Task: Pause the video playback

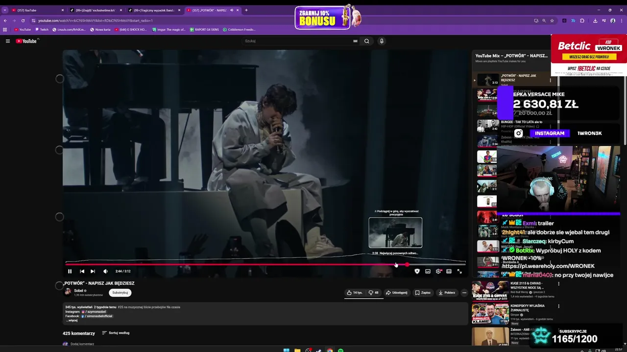Action: [70, 271]
